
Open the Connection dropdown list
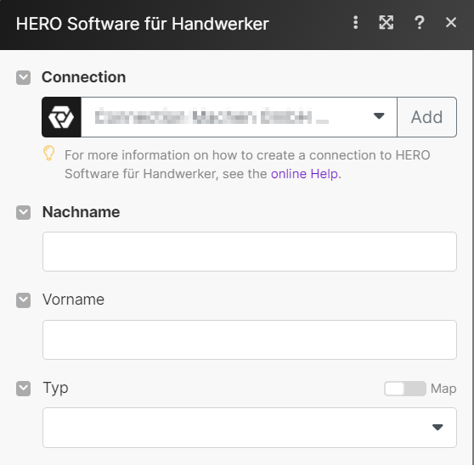pyautogui.click(x=239, y=117)
